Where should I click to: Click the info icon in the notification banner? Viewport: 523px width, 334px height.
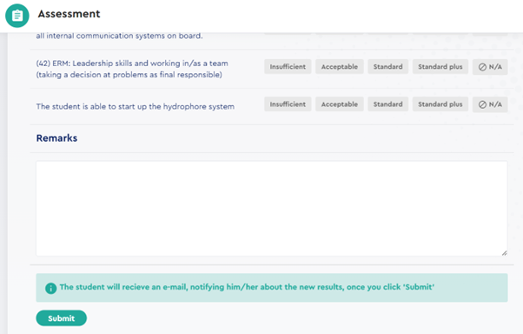coord(50,288)
